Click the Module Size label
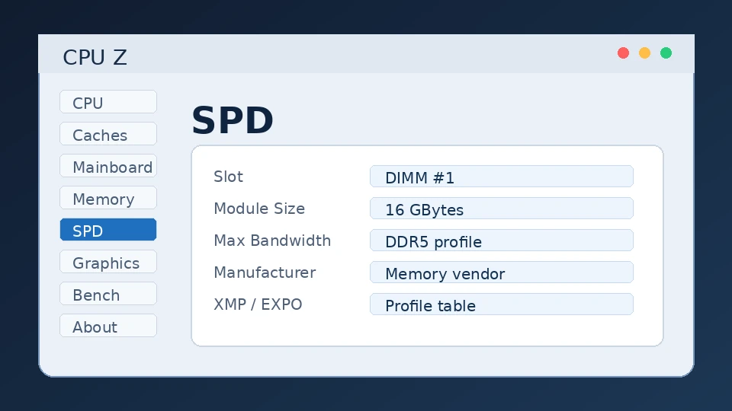The image size is (732, 411). click(259, 209)
